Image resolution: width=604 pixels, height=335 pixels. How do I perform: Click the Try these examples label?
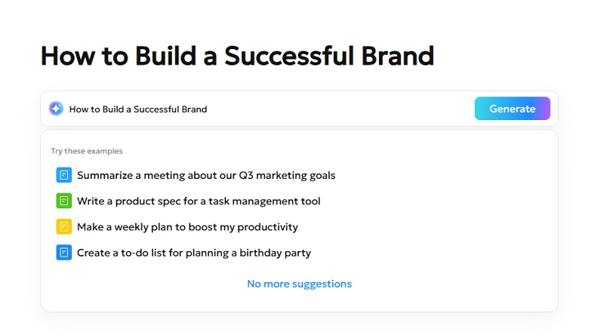click(87, 151)
